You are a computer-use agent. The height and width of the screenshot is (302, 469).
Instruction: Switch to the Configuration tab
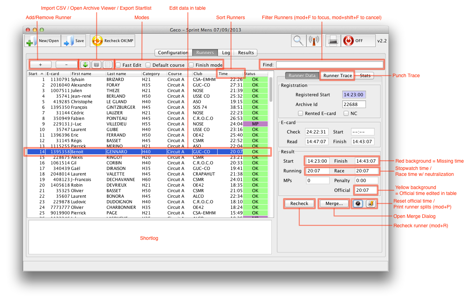(x=173, y=53)
